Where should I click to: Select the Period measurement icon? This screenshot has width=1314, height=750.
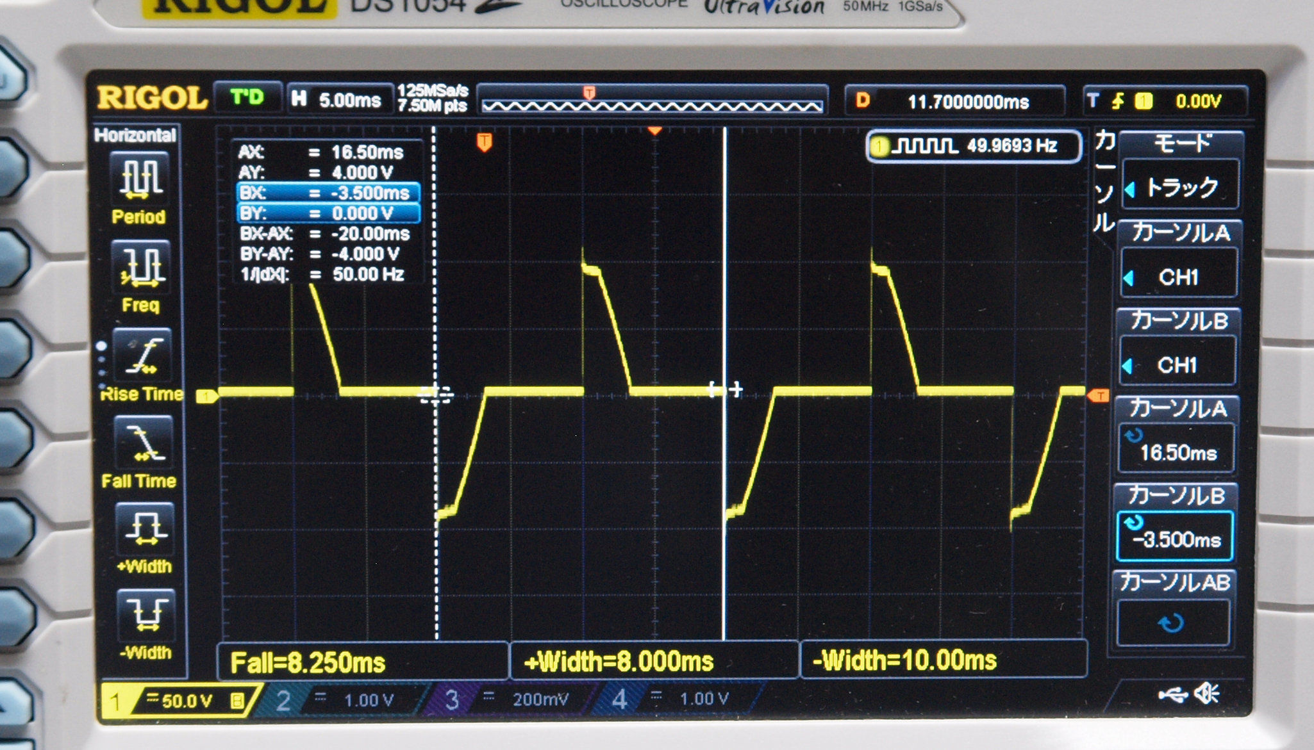pos(140,177)
